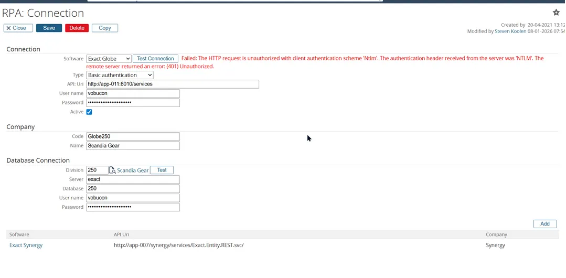Viewport: 566px width, 278px height.
Task: Click the Connection Password field
Action: point(133,102)
